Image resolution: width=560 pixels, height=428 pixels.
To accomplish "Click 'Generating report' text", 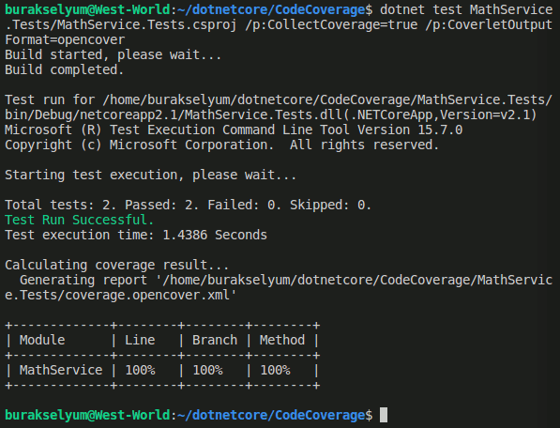I will click(x=83, y=280).
